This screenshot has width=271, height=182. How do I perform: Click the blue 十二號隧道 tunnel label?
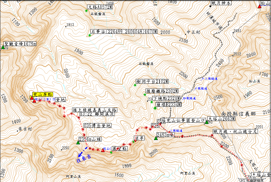(210, 79)
